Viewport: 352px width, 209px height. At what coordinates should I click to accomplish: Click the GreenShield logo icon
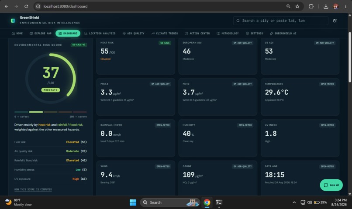tap(13, 21)
